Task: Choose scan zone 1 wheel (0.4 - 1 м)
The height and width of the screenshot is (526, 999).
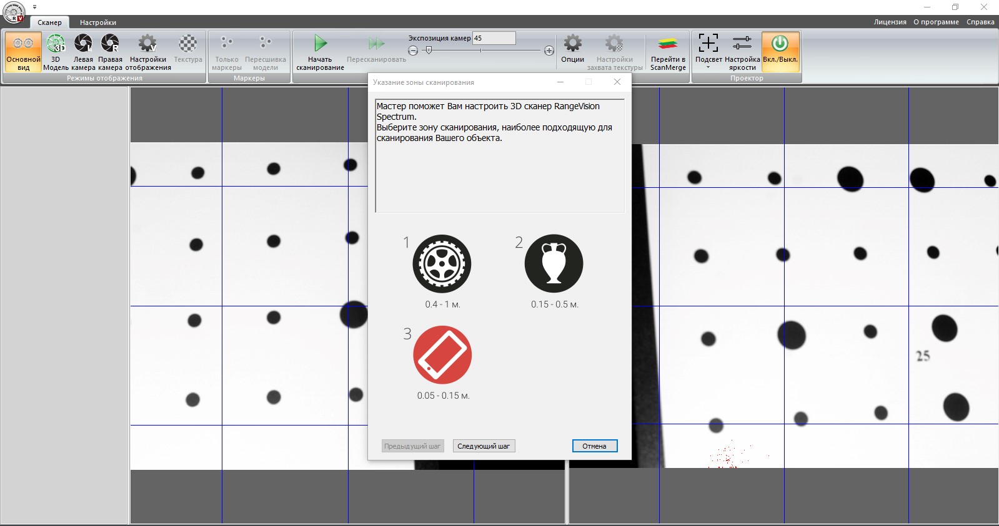Action: coord(442,264)
